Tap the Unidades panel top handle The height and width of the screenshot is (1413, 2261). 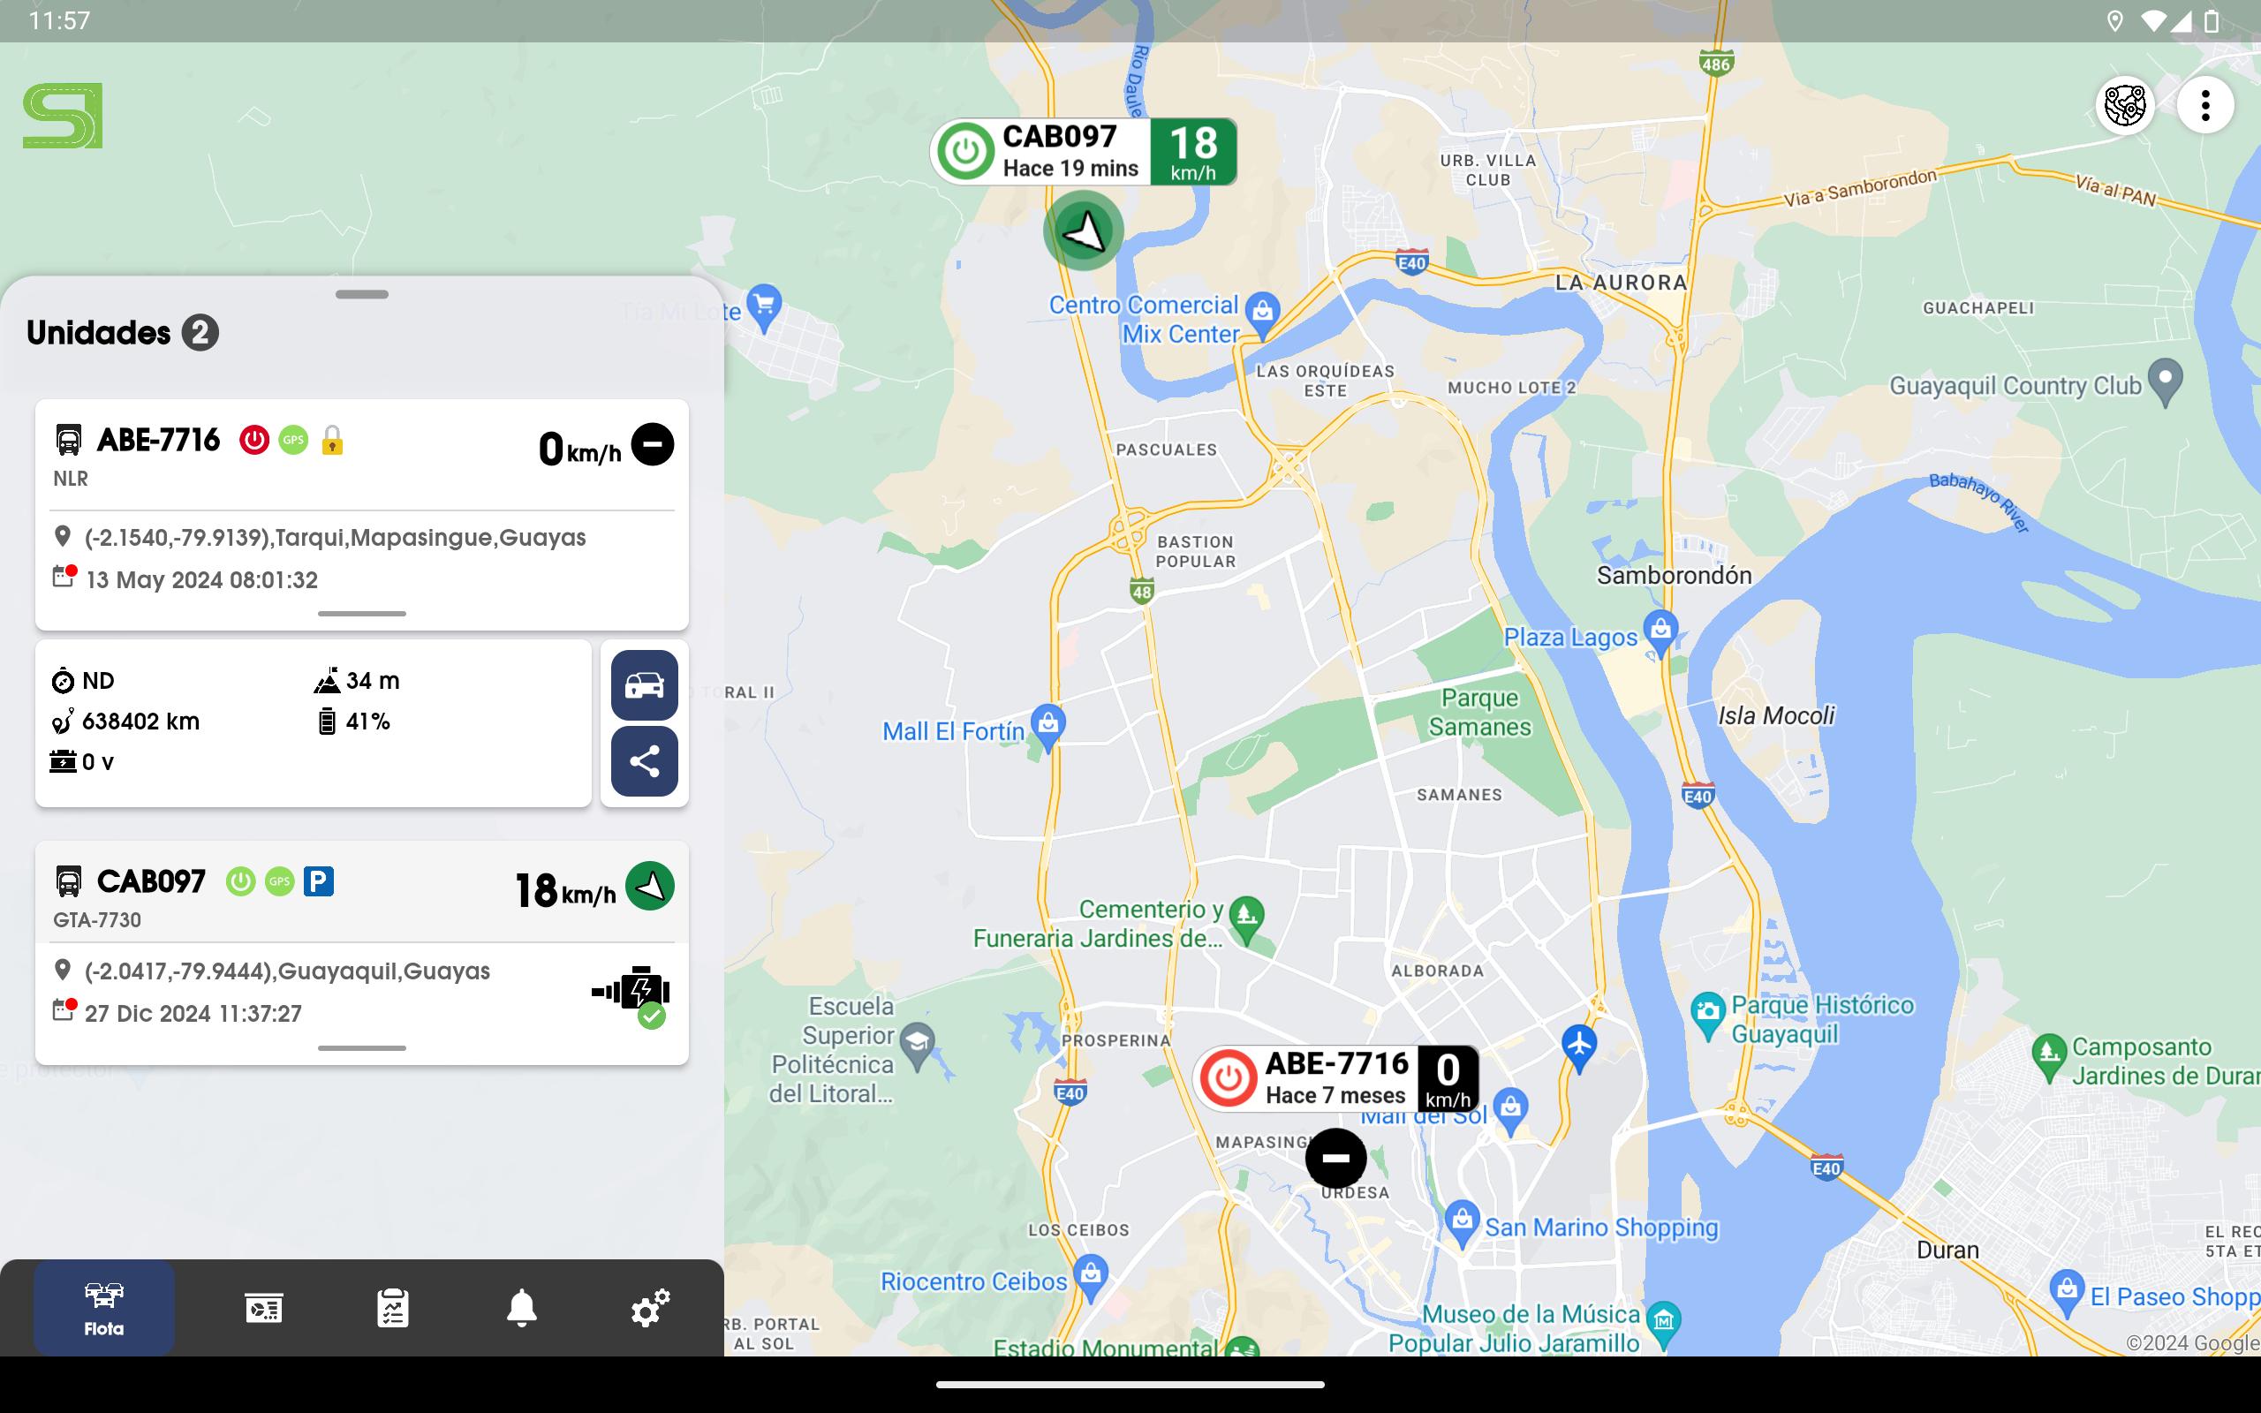pos(361,294)
